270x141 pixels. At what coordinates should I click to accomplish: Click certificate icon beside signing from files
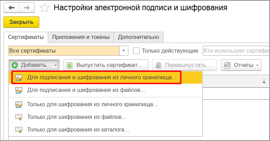pyautogui.click(x=18, y=90)
